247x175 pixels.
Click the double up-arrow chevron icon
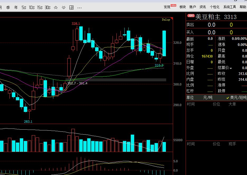pyautogui.click(x=56, y=7)
